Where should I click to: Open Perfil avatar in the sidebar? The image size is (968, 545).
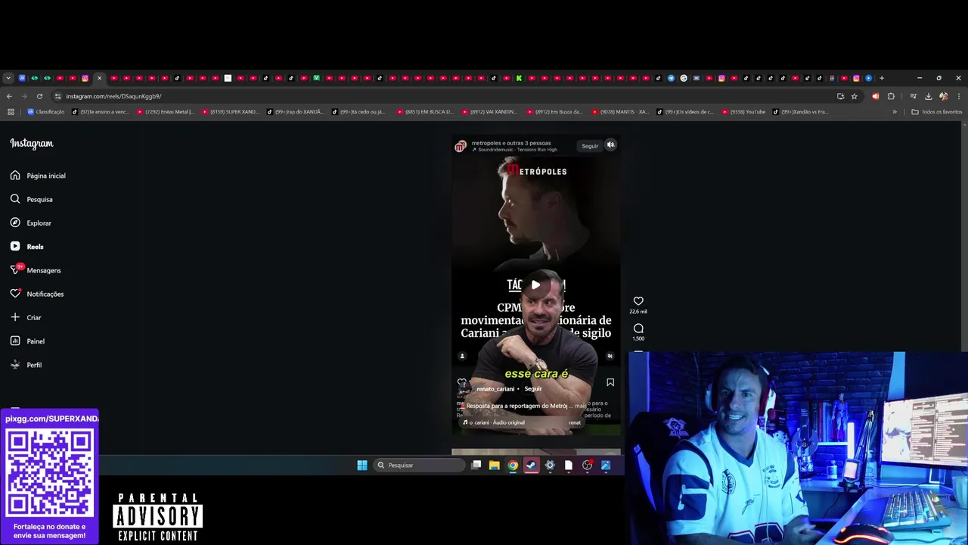pos(15,365)
